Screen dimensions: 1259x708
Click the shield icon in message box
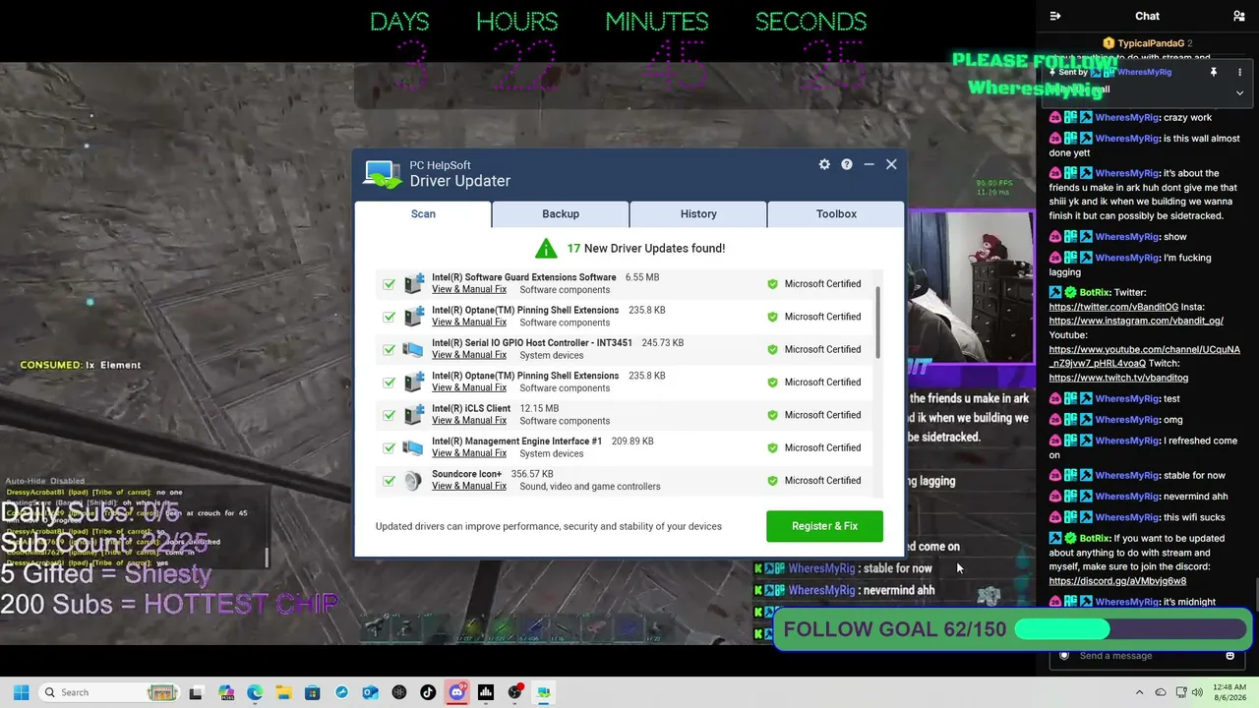(1063, 656)
